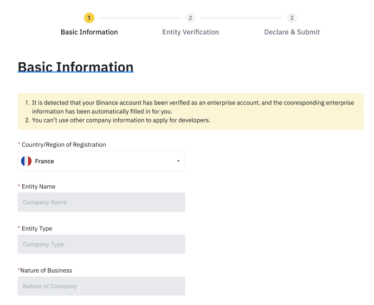Go to the Declare & Submit step label

pos(292,32)
